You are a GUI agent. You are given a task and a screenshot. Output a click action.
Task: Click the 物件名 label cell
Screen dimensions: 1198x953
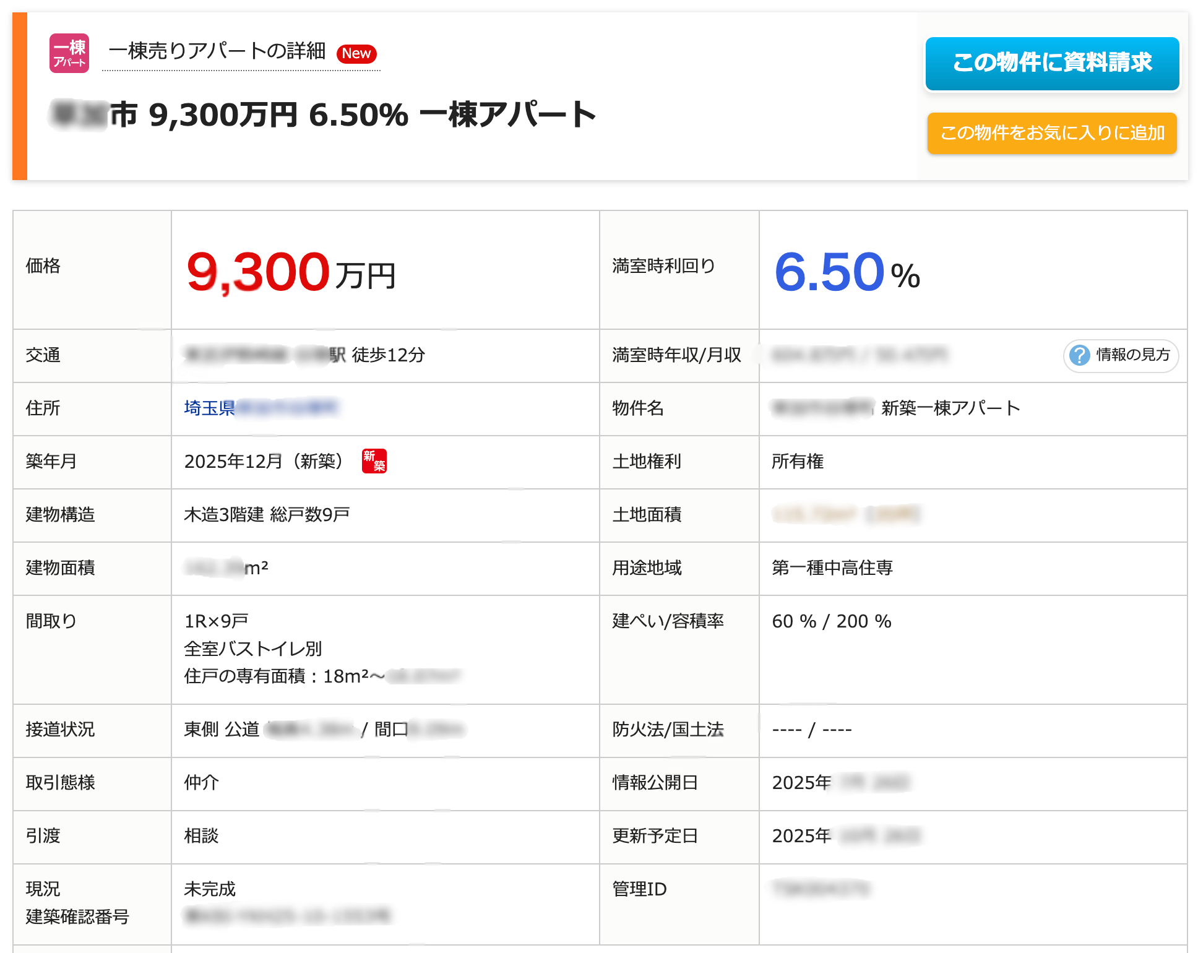click(679, 409)
